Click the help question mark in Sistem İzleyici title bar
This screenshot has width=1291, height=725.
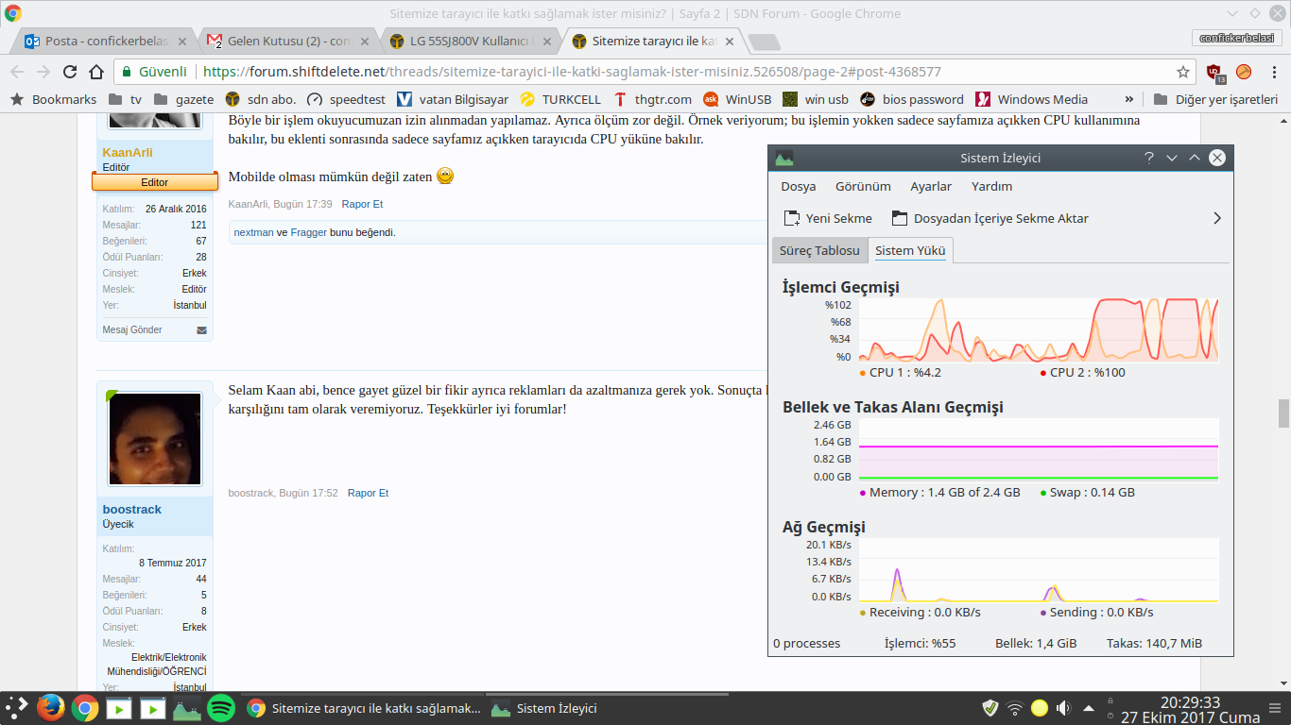(1149, 158)
